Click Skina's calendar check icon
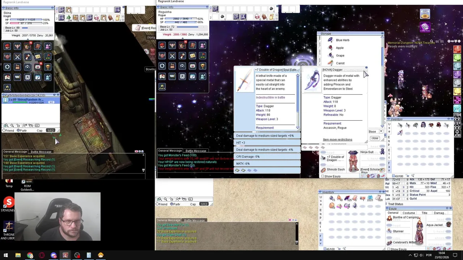The height and width of the screenshot is (260, 463). tap(38, 77)
